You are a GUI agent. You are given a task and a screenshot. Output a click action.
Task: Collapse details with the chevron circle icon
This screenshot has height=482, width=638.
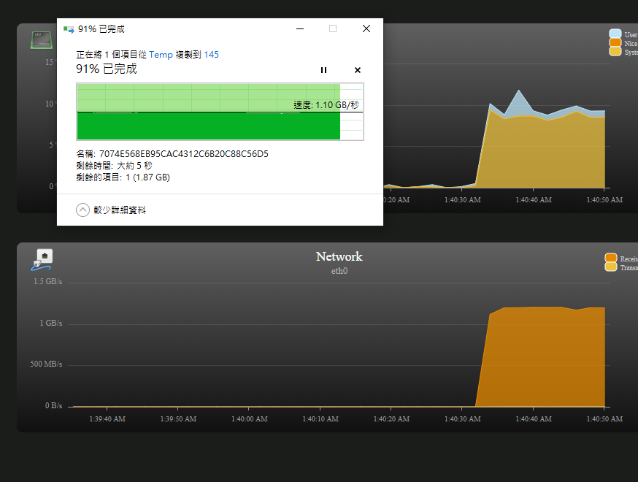[x=82, y=210]
